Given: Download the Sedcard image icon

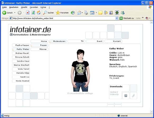Looking at the screenshot, I should coord(126,95).
